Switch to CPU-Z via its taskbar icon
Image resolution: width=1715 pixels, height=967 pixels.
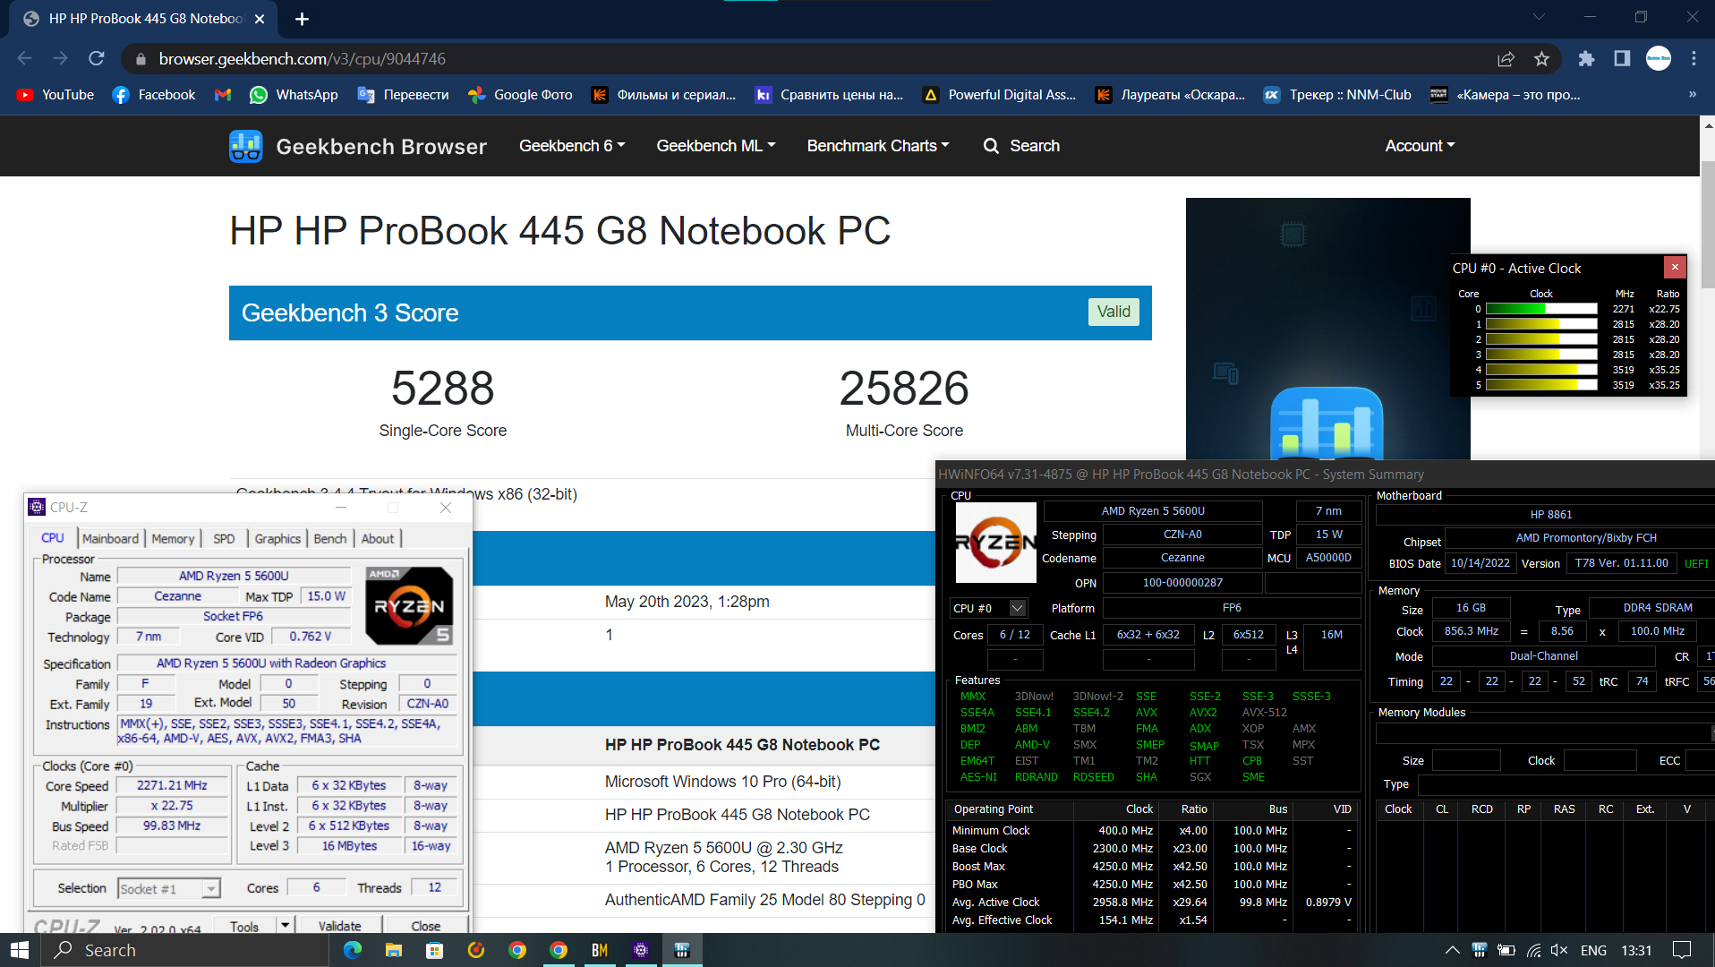pos(641,950)
